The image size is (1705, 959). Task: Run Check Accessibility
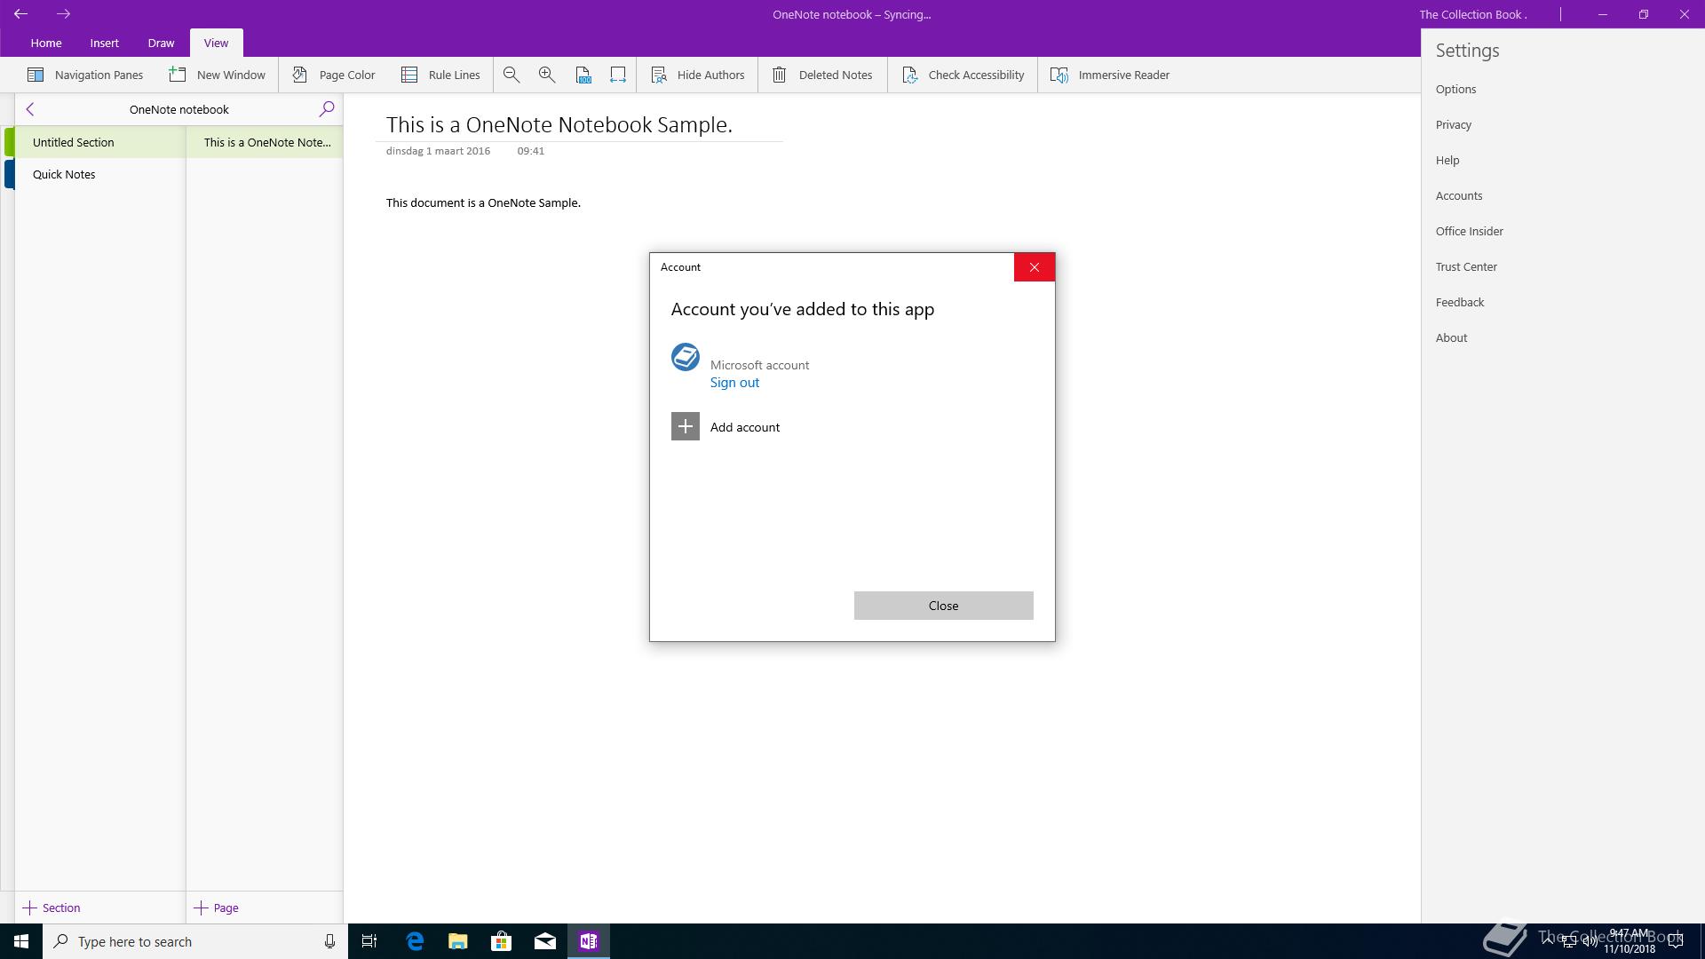click(x=964, y=75)
